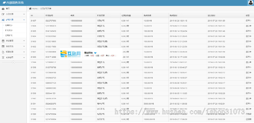254x123 pixels.
Task: Click the 矿机管理 shuffle icon
Action: (3, 20)
